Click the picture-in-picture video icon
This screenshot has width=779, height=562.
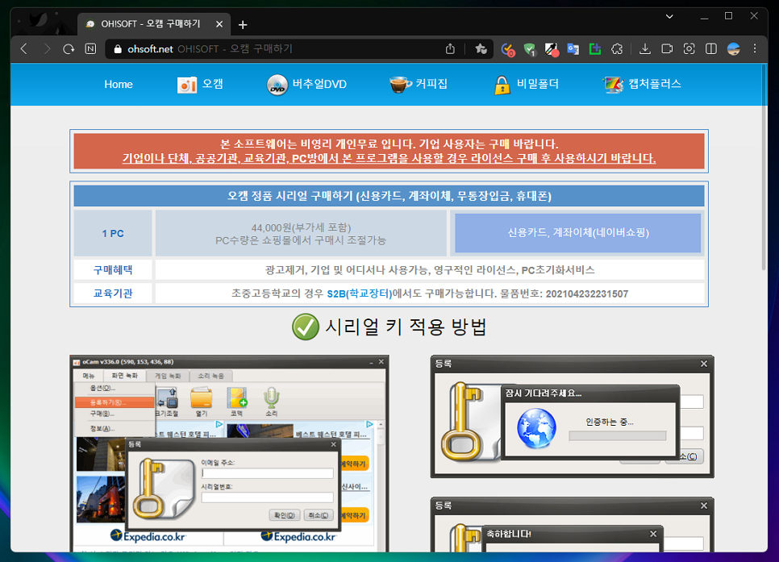667,48
